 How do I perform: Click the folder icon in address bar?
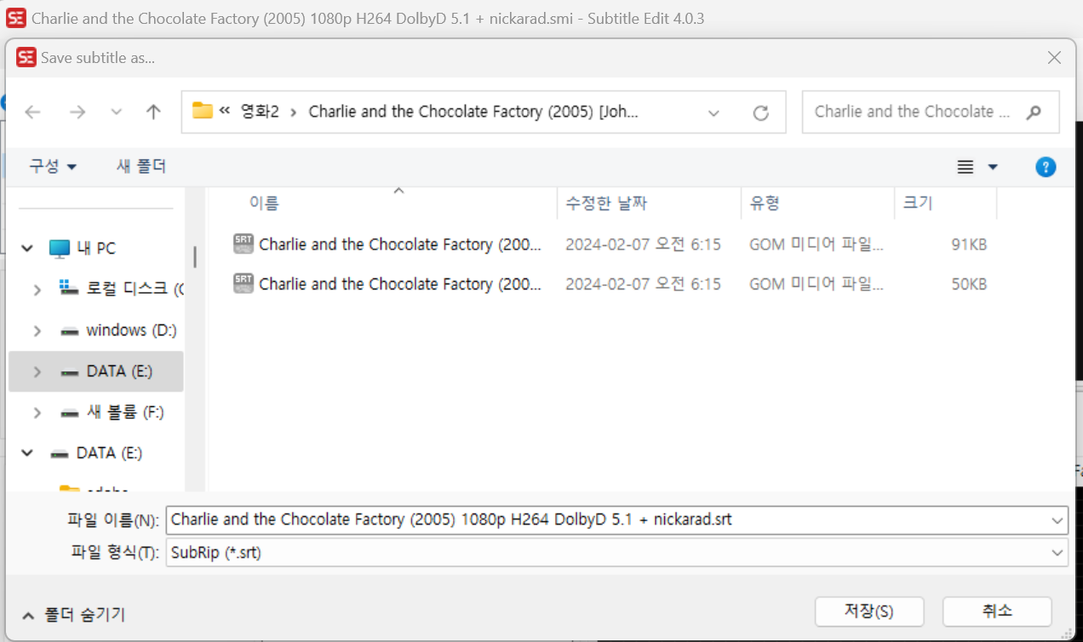[x=203, y=111]
